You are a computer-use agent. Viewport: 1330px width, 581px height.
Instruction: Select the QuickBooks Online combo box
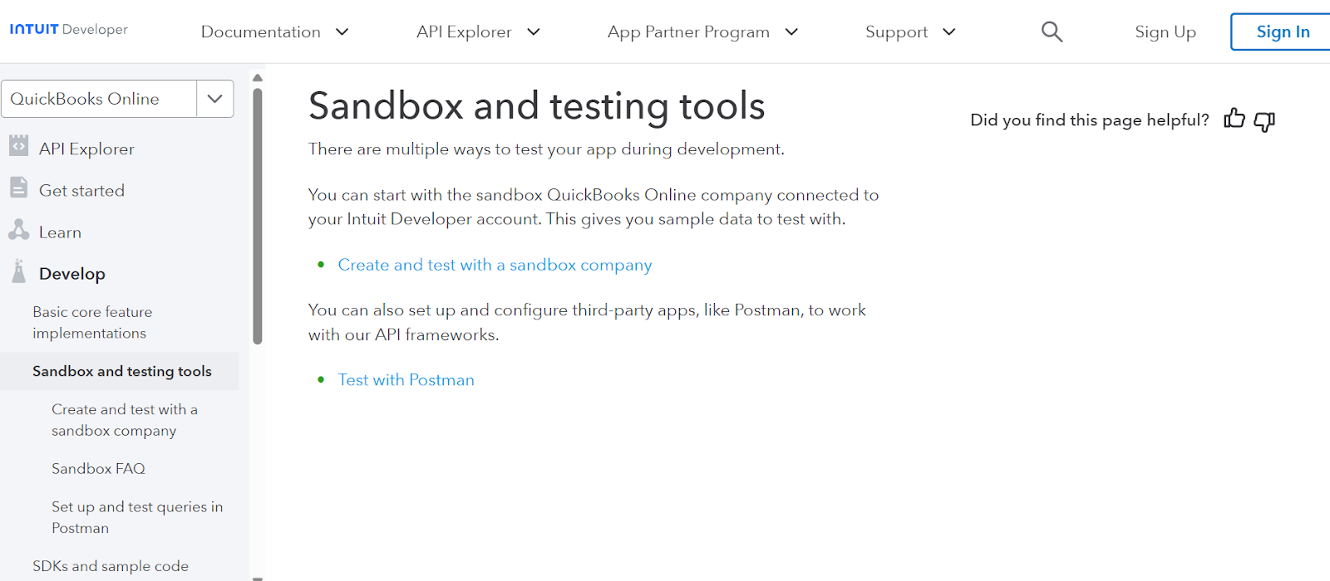117,99
